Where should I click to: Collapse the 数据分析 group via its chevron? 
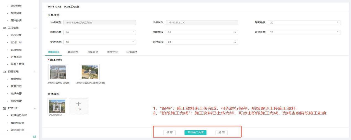(35, 108)
